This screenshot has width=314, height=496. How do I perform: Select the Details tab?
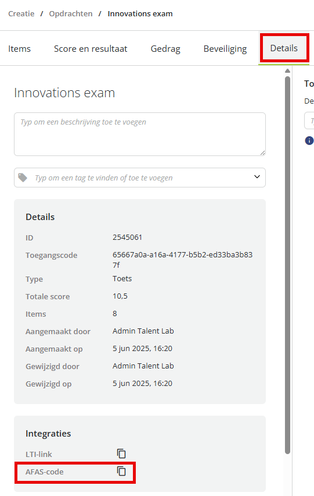click(x=284, y=48)
